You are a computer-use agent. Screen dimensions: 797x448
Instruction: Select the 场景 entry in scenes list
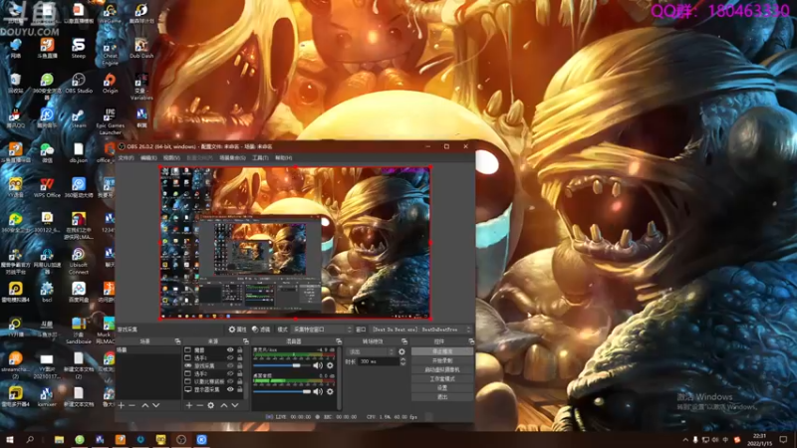(x=147, y=350)
